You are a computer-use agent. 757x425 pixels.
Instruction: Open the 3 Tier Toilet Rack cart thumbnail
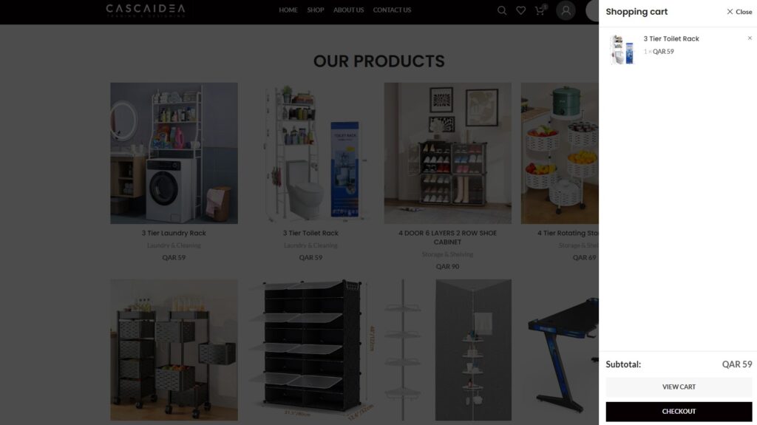tap(622, 50)
